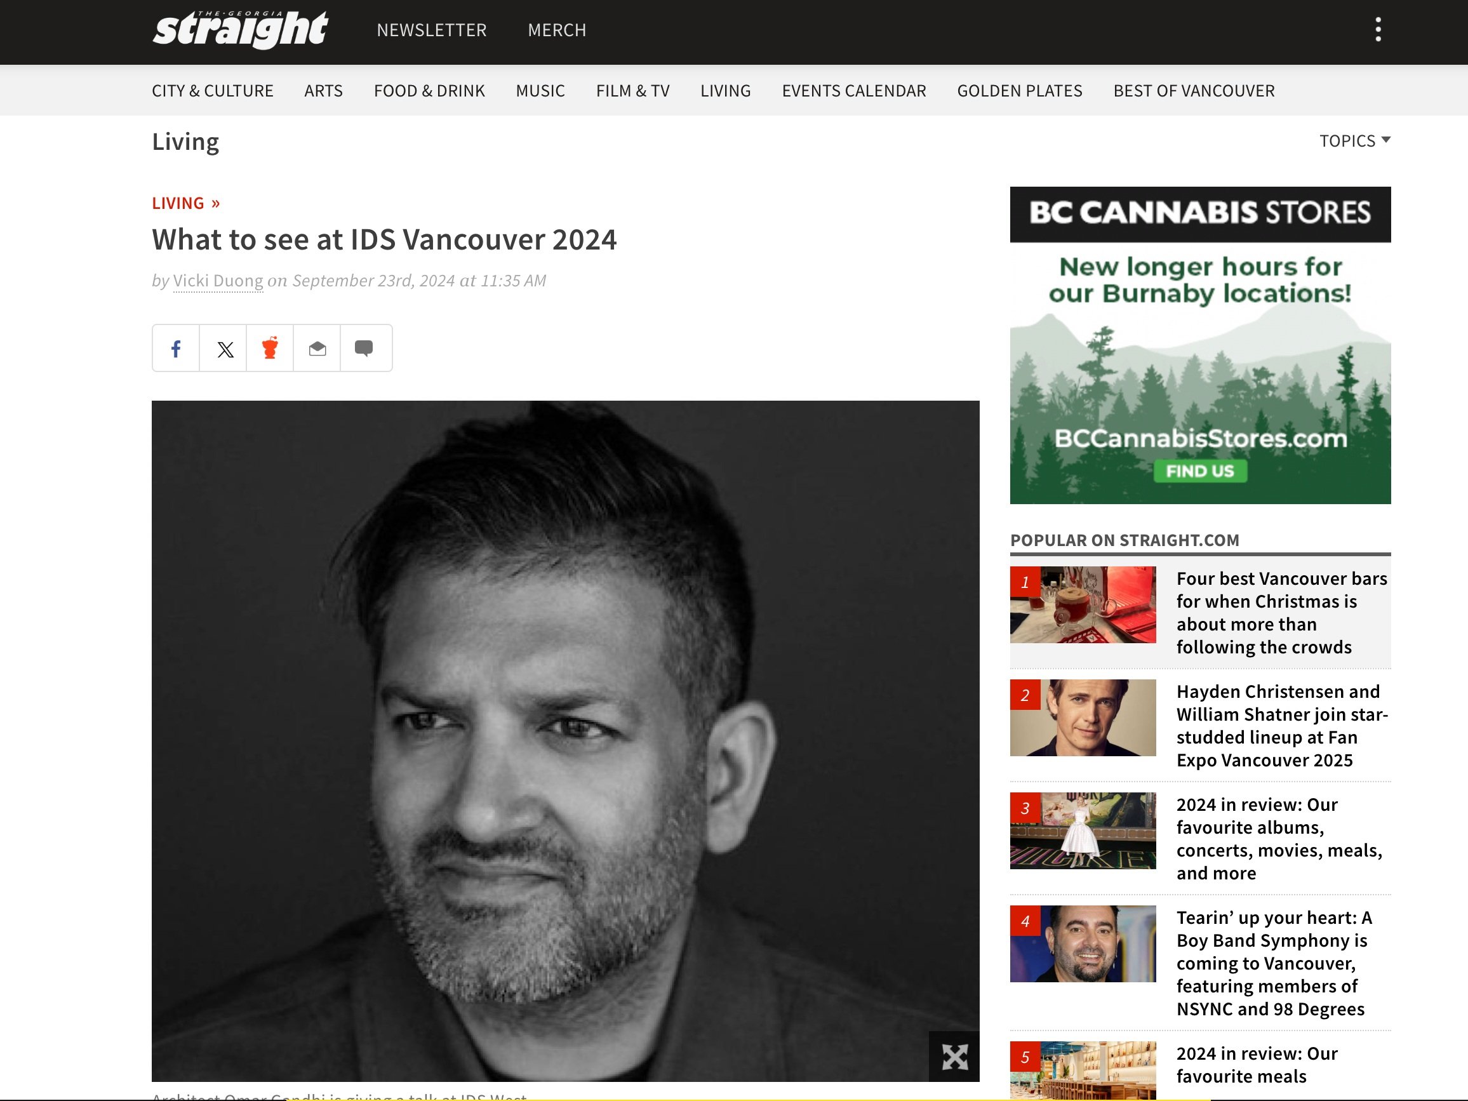Go to Georgia Straight home logo

pos(239,30)
